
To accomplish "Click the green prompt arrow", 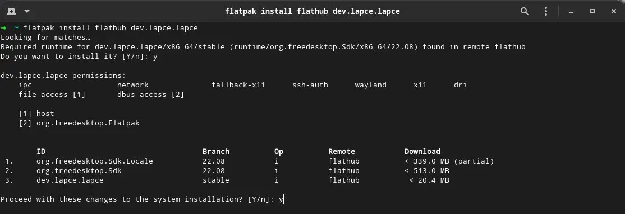I will [3, 27].
